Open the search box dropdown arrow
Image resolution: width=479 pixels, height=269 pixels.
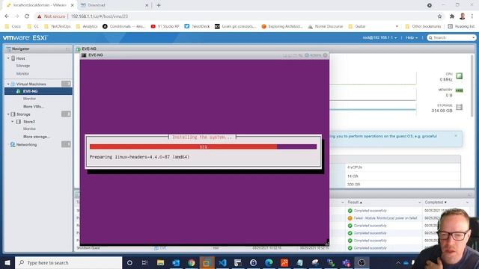point(474,37)
